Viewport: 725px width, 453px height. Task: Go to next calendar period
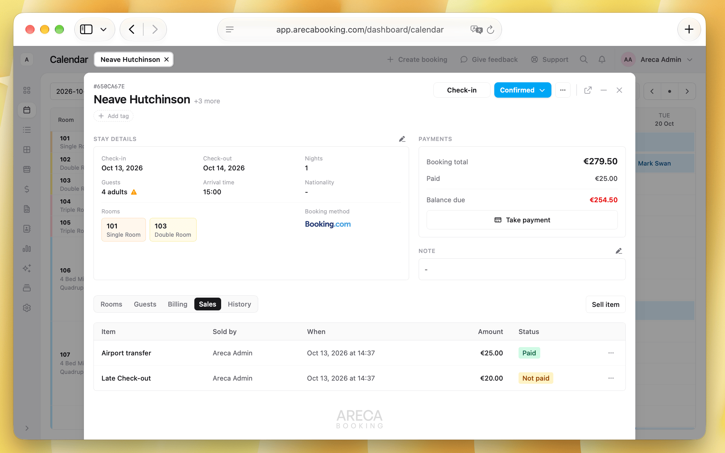(x=687, y=92)
